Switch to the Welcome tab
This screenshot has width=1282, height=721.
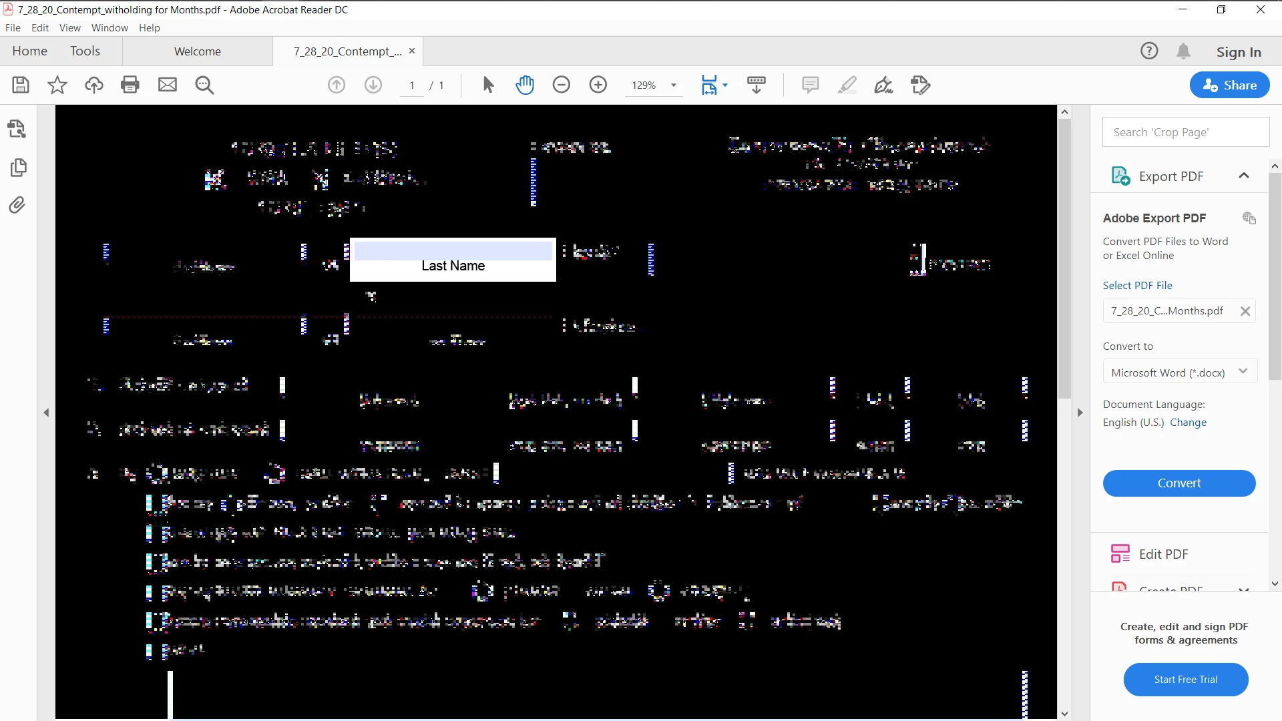click(197, 51)
